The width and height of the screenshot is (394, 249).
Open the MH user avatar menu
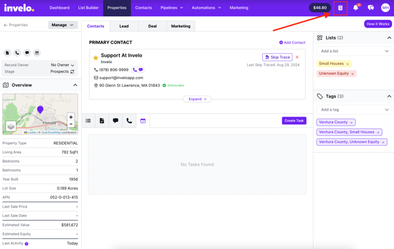point(385,8)
